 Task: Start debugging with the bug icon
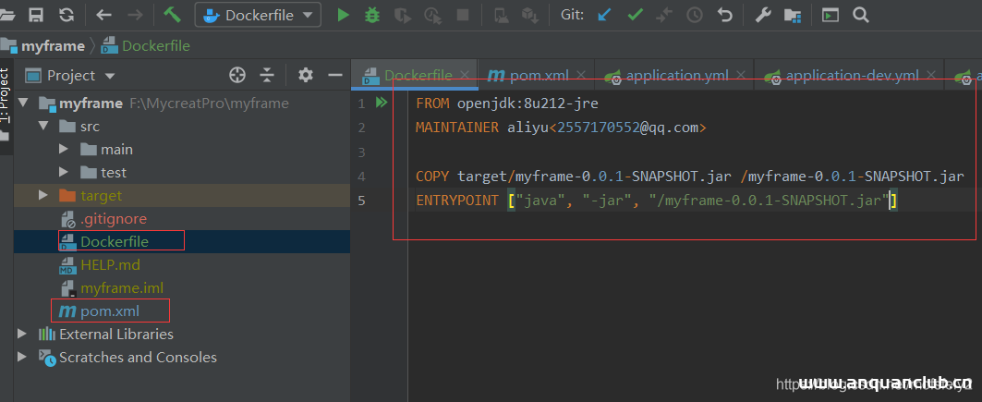click(x=372, y=15)
